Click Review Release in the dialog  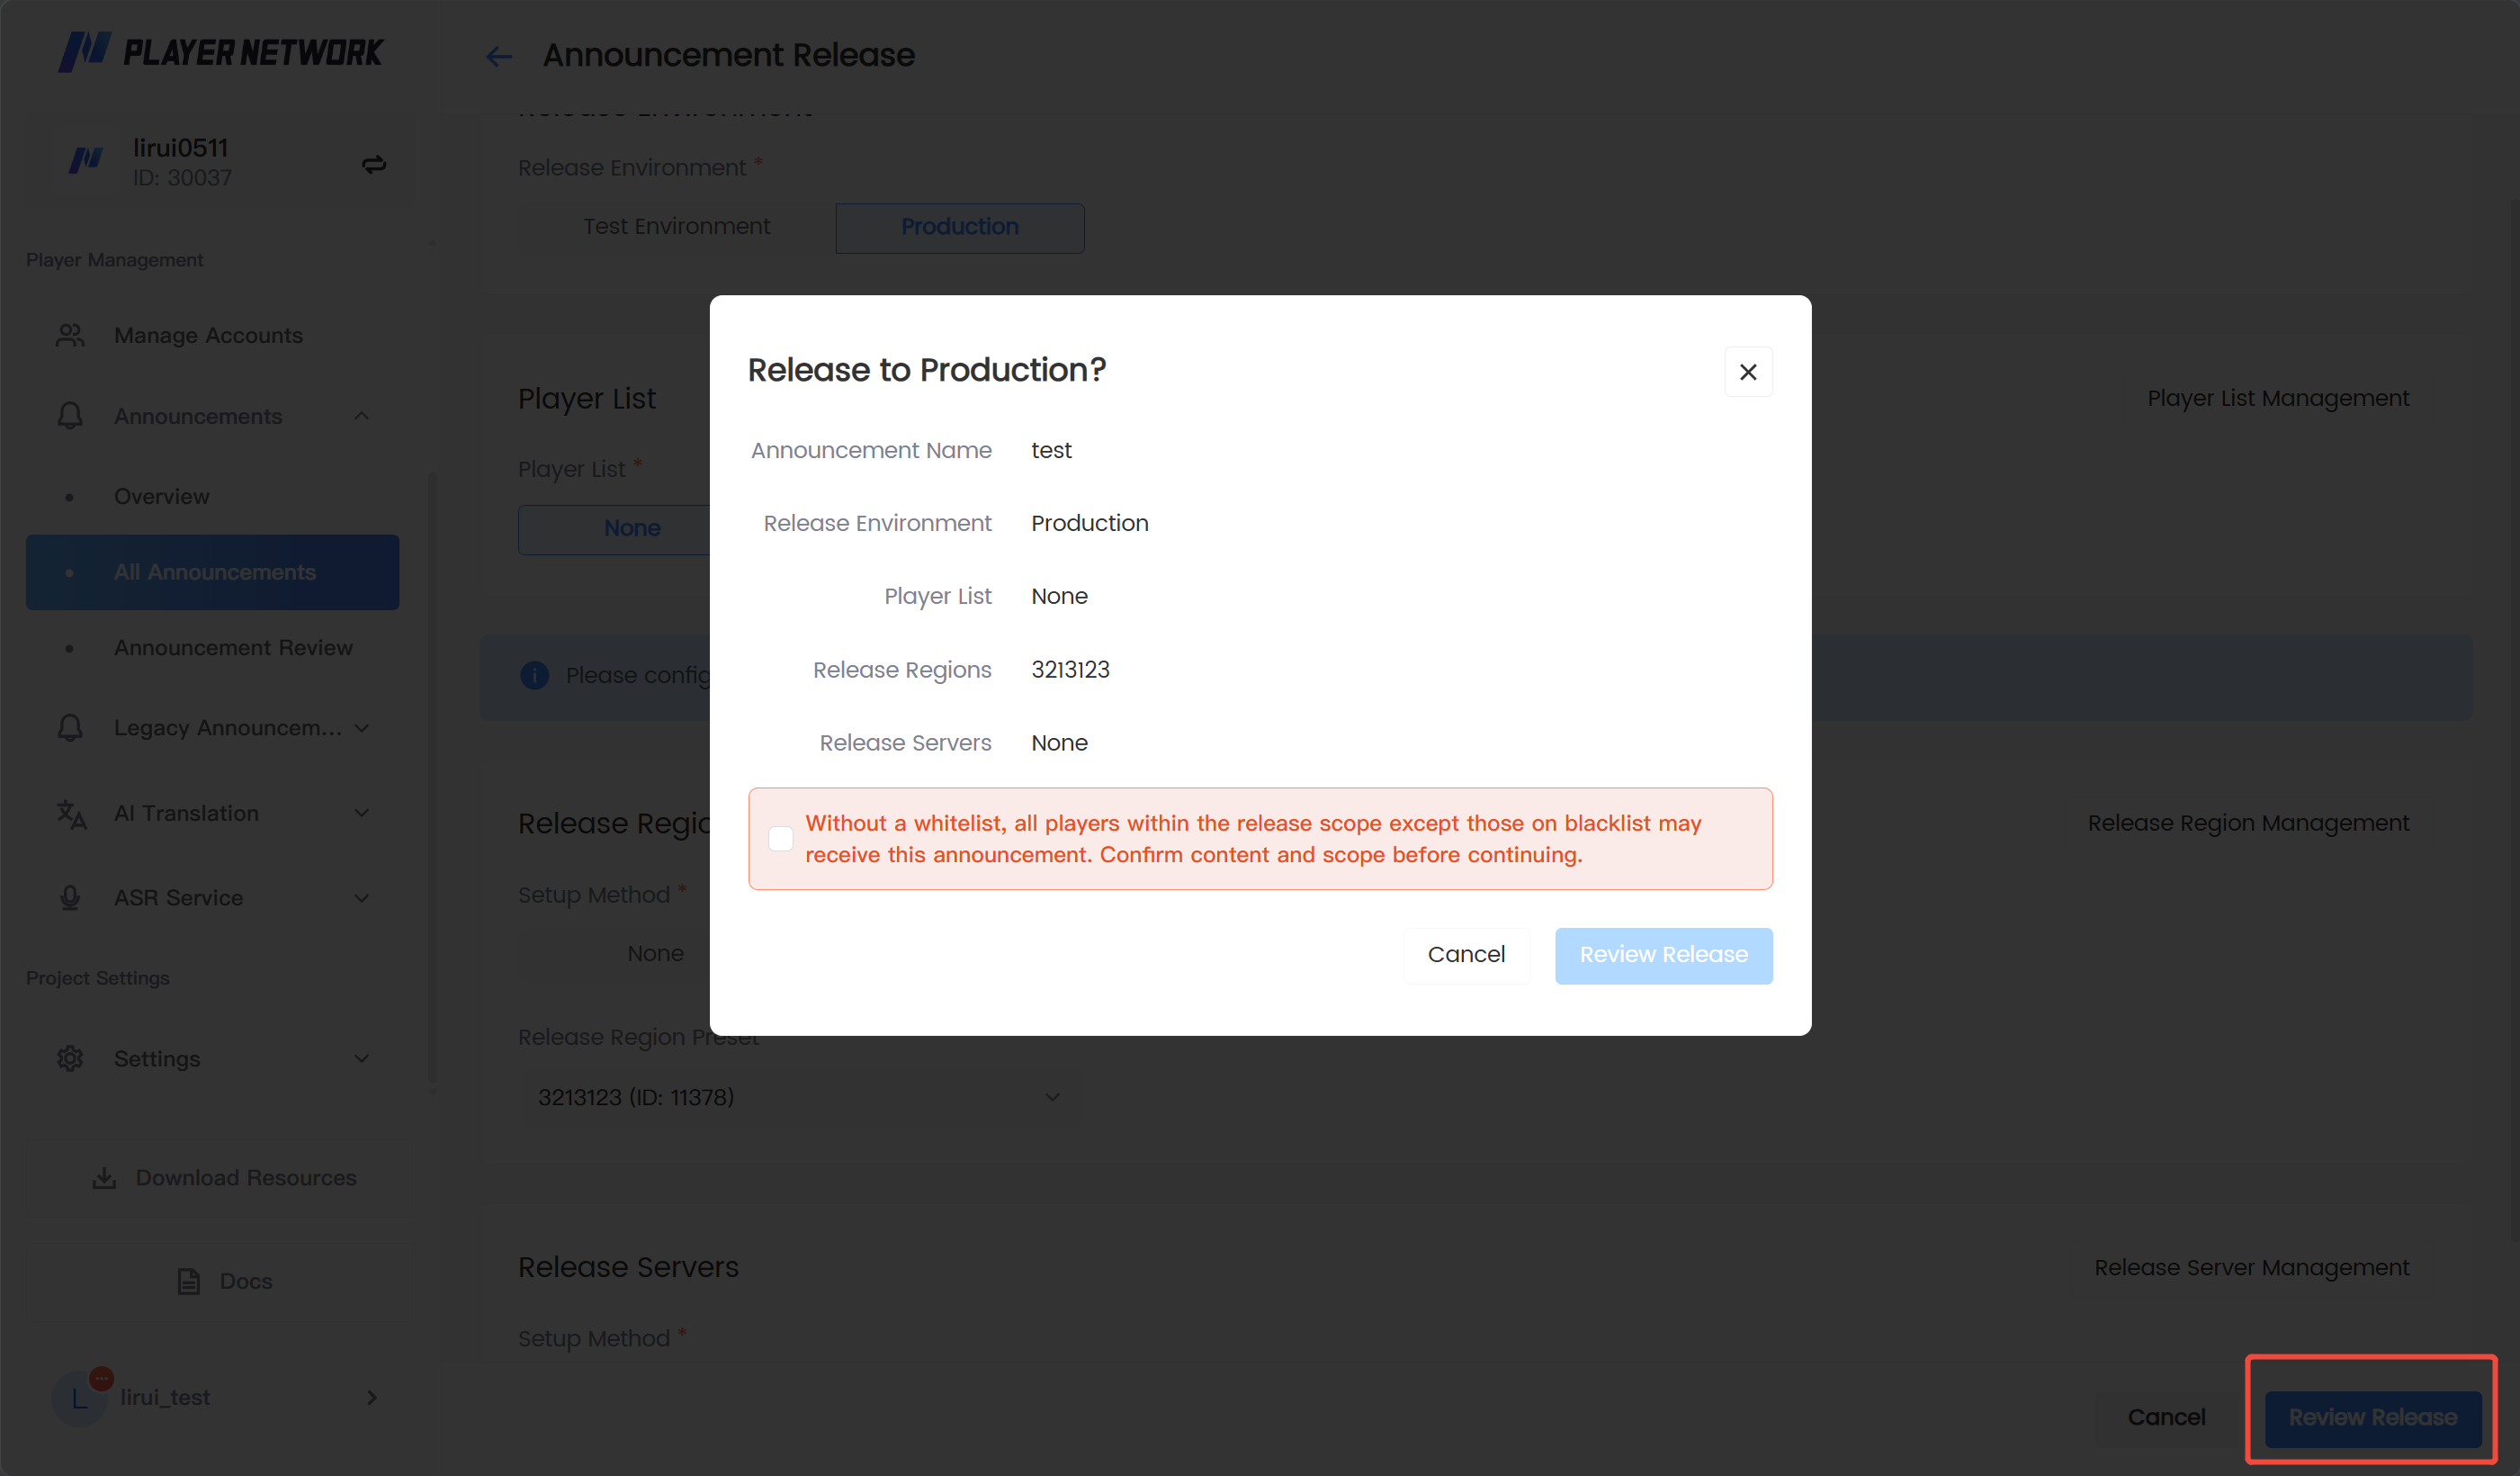pos(1664,955)
